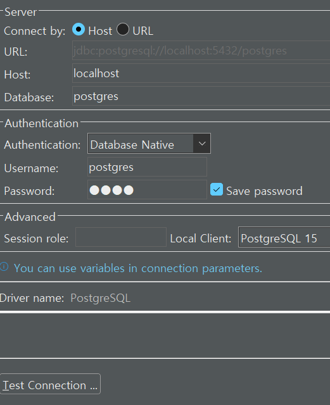The width and height of the screenshot is (330, 405).
Task: Click the PostgreSQL driver name text
Action: (x=100, y=298)
